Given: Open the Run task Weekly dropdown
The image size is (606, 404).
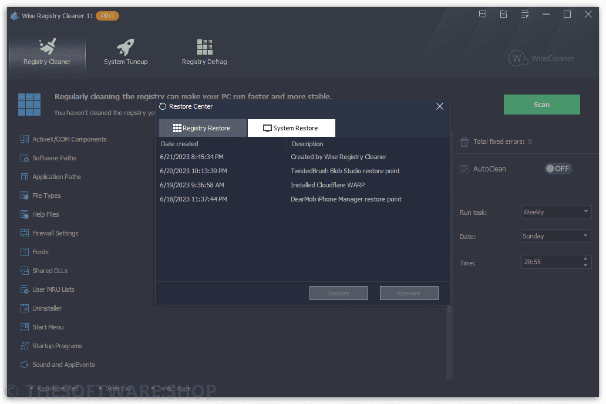Looking at the screenshot, I should point(556,212).
